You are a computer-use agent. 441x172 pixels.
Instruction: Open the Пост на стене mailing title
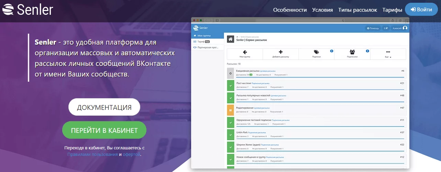click(x=244, y=83)
